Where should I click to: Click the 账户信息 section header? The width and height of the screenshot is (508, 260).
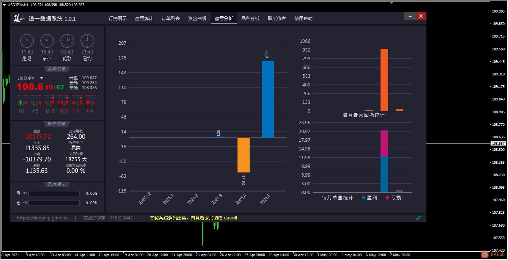point(57,124)
